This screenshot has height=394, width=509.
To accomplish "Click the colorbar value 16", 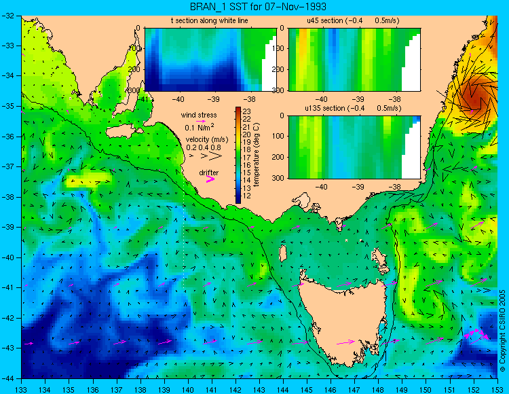I will pos(247,165).
